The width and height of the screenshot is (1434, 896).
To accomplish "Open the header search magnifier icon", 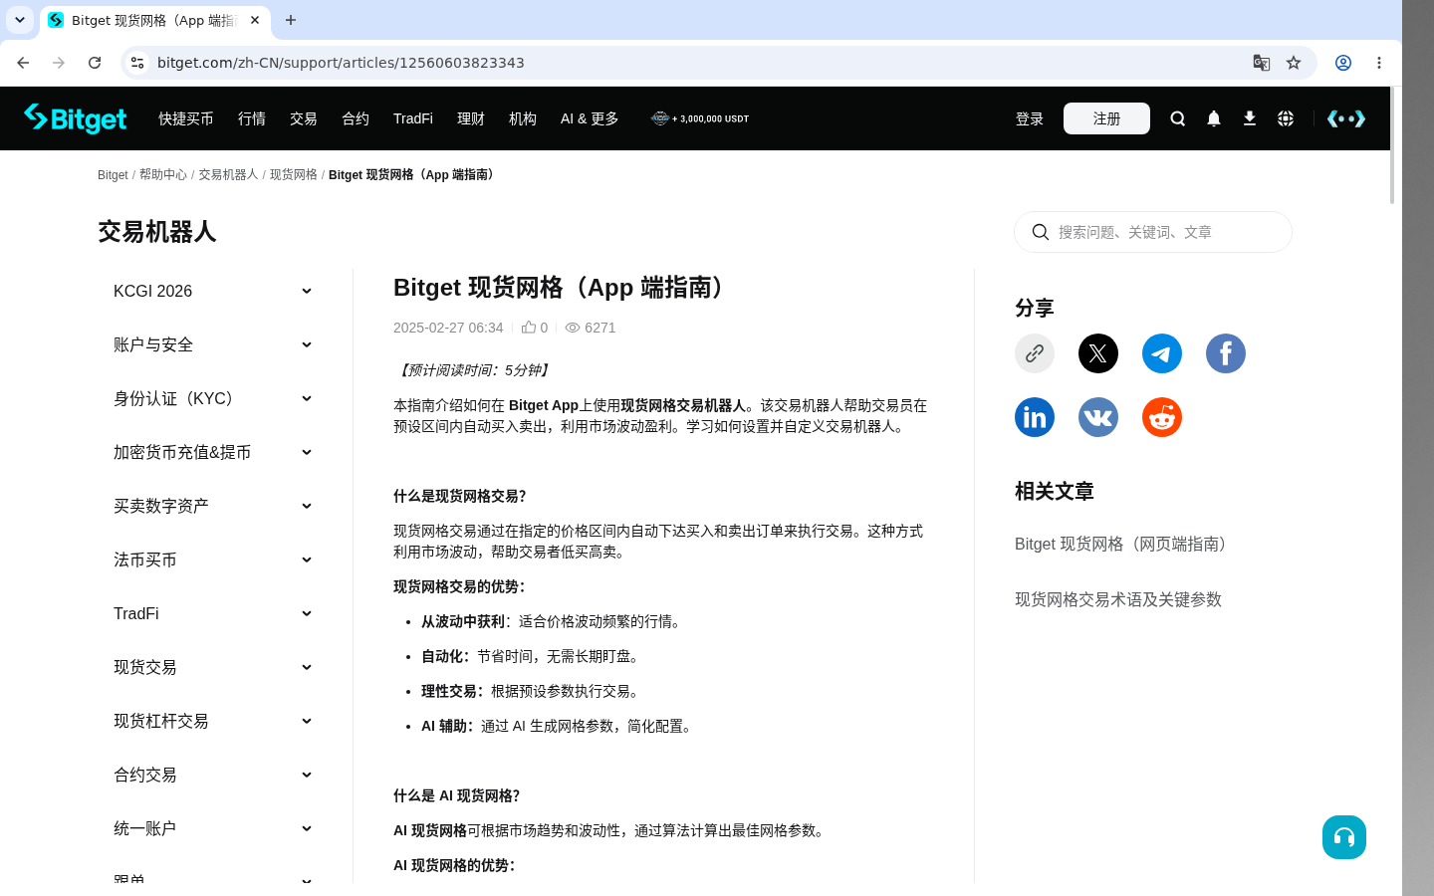I will (x=1178, y=118).
